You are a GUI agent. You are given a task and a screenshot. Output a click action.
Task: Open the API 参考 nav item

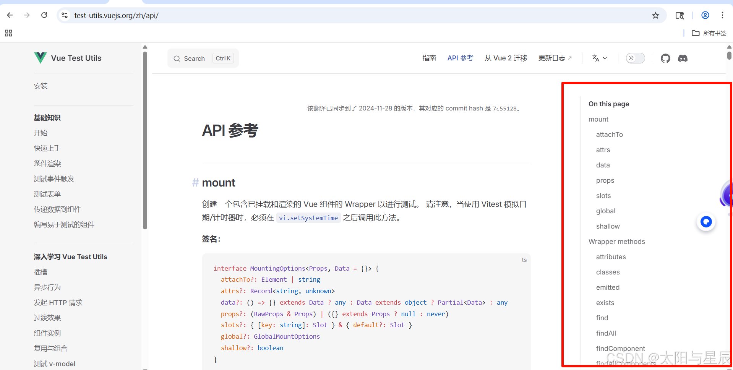click(460, 58)
